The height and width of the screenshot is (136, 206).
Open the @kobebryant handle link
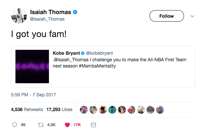click(99, 53)
